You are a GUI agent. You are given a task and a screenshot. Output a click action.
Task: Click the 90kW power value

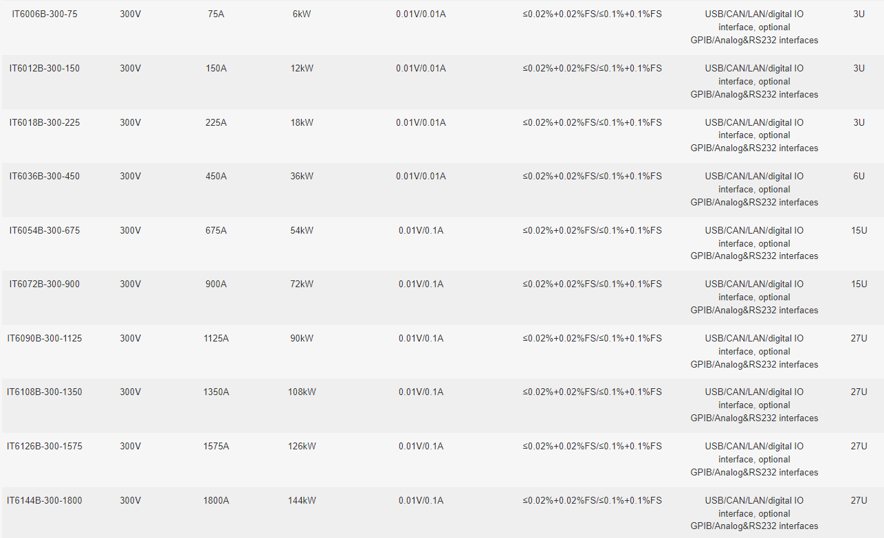pos(302,338)
